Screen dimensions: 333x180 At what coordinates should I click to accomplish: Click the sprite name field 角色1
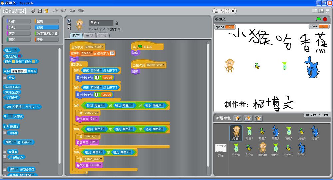click(101, 23)
